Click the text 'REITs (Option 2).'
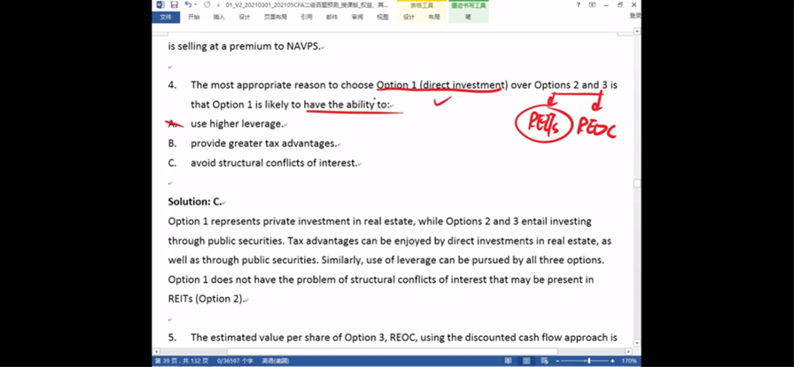The height and width of the screenshot is (367, 794). pyautogui.click(x=206, y=299)
